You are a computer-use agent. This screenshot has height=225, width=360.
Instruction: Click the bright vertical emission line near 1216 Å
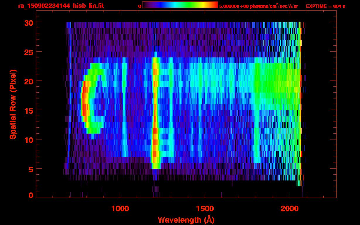155,113
